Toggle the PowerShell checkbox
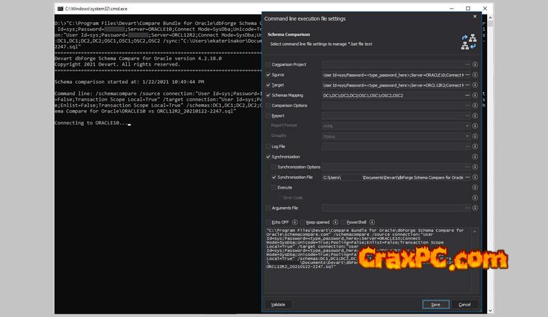 point(343,222)
